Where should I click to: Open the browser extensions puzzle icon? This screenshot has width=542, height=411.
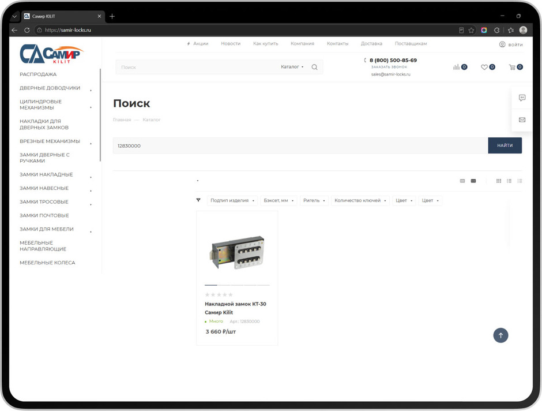[x=496, y=30]
